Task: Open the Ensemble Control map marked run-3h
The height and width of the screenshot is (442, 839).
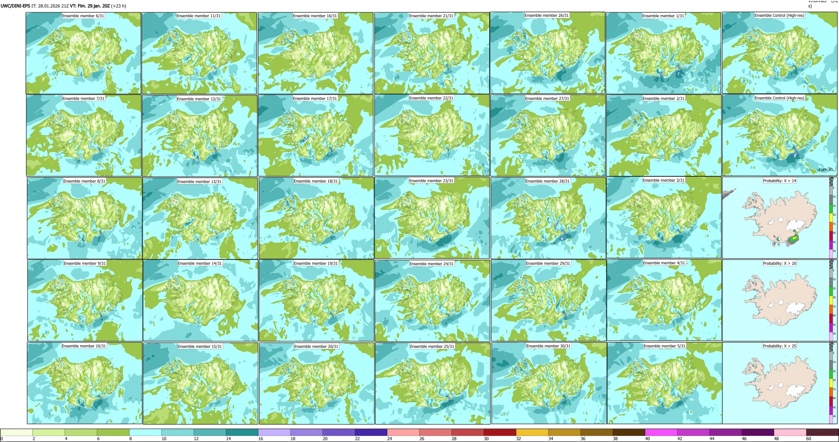Action: [780, 135]
